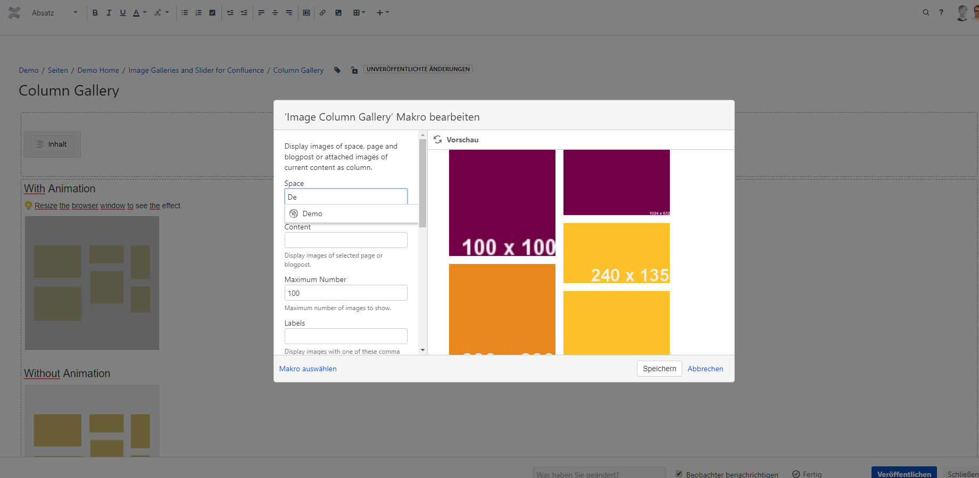This screenshot has width=979, height=478.
Task: Open the page labels tag icon
Action: click(x=337, y=70)
